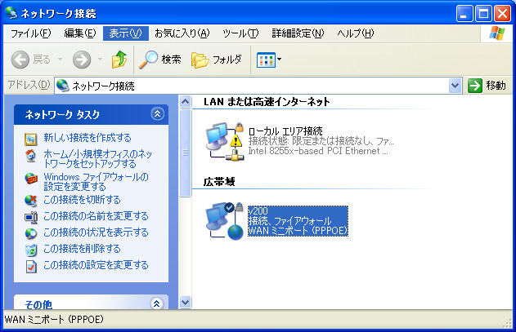This screenshot has height=332, width=516.
Task: Click the scroll down arrow in task pane
Action: [186, 302]
